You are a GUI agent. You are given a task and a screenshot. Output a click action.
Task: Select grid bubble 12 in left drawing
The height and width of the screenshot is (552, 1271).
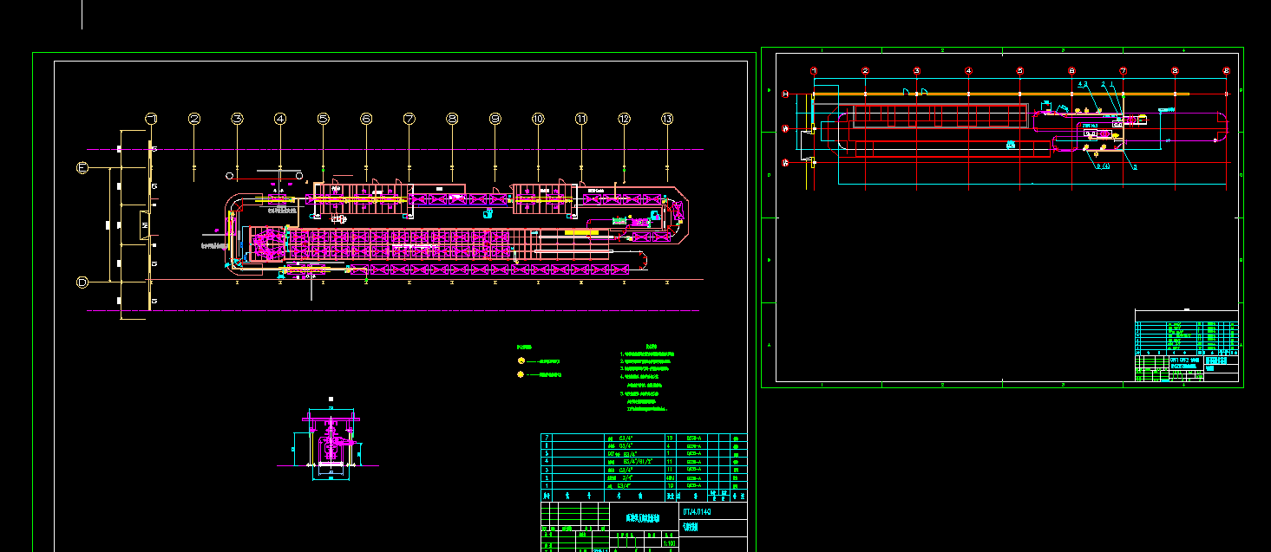point(624,119)
